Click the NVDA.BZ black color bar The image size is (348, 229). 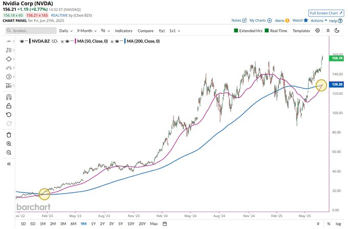pos(30,41)
